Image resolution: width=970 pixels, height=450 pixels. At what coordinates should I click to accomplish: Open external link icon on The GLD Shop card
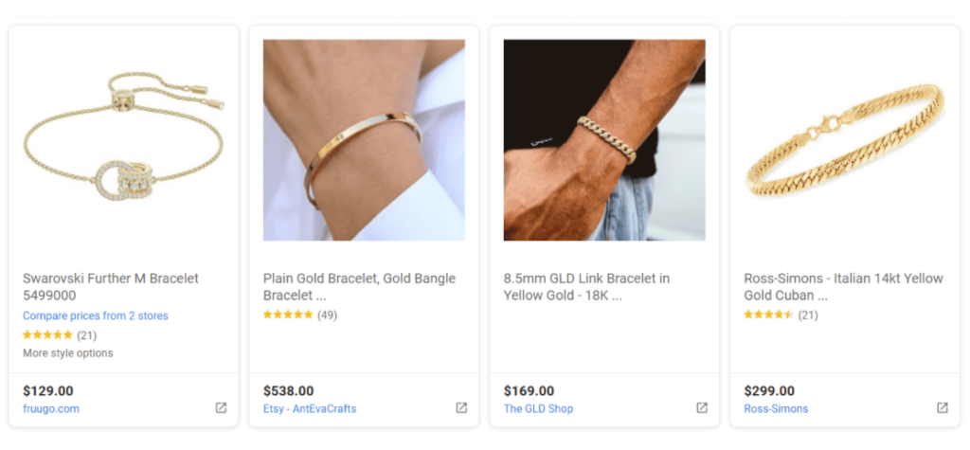coord(702,408)
